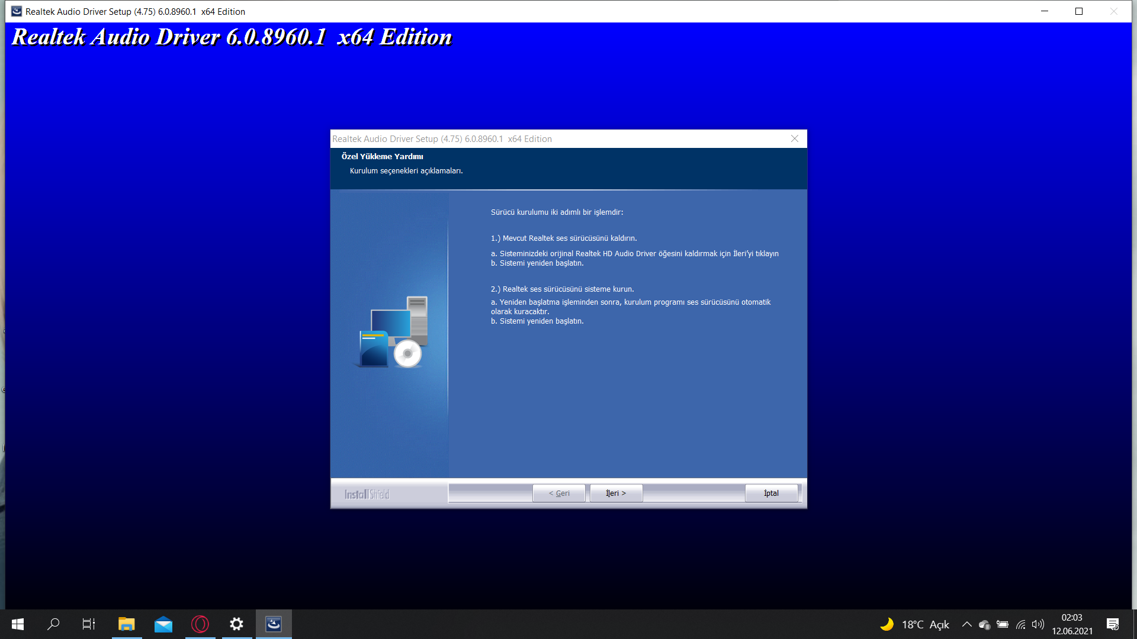
Task: Click the Geri back button
Action: 558,493
